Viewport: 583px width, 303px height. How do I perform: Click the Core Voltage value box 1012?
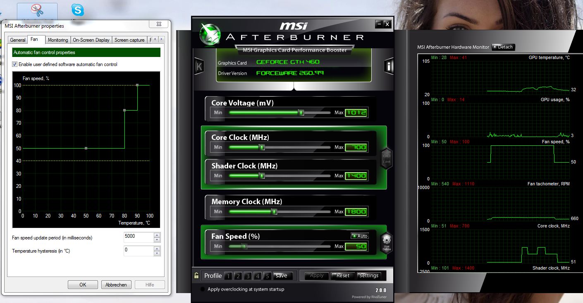tap(356, 113)
